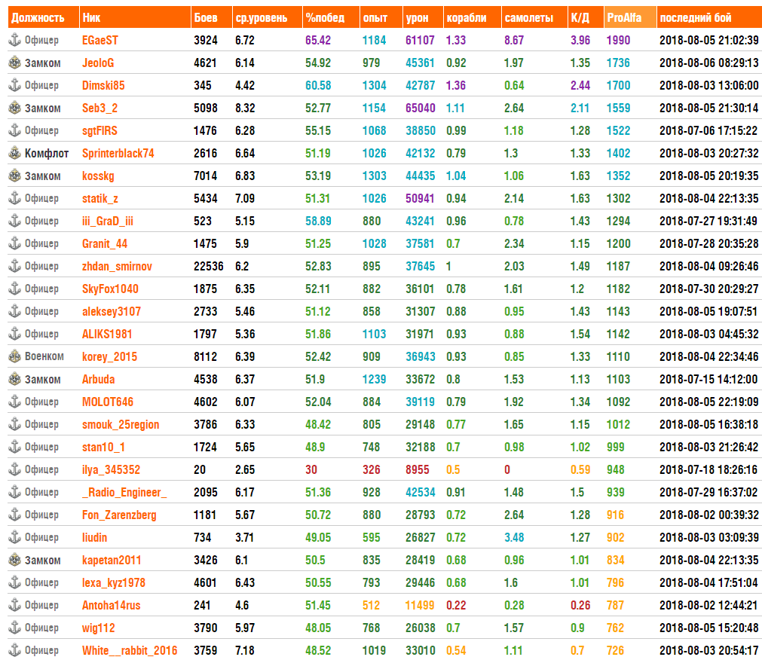Open the zhdan_smirnov player link
762x660 pixels.
click(x=117, y=266)
